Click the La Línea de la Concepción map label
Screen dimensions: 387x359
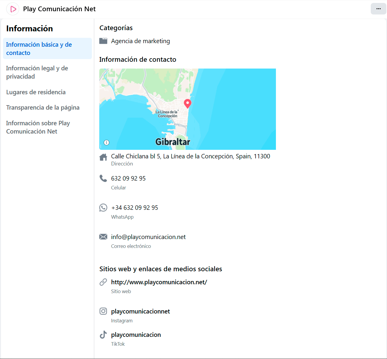click(x=167, y=114)
